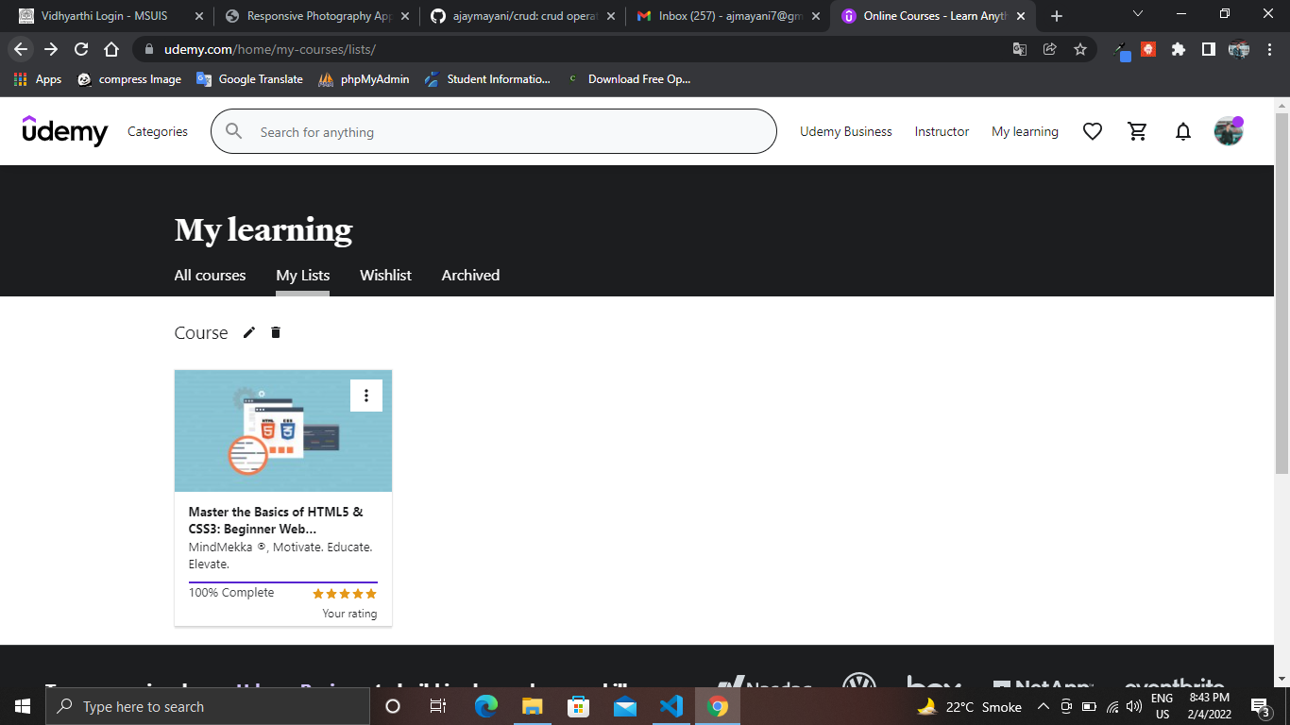This screenshot has width=1290, height=725.
Task: Expand the Categories menu
Action: (x=158, y=132)
